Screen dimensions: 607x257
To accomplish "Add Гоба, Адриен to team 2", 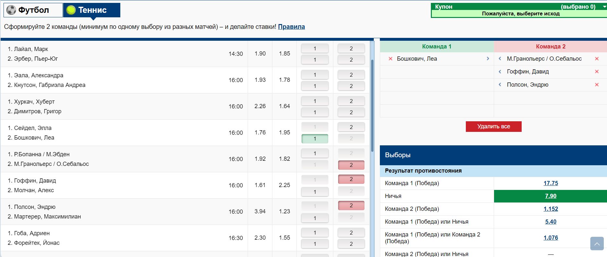I will point(351,233).
